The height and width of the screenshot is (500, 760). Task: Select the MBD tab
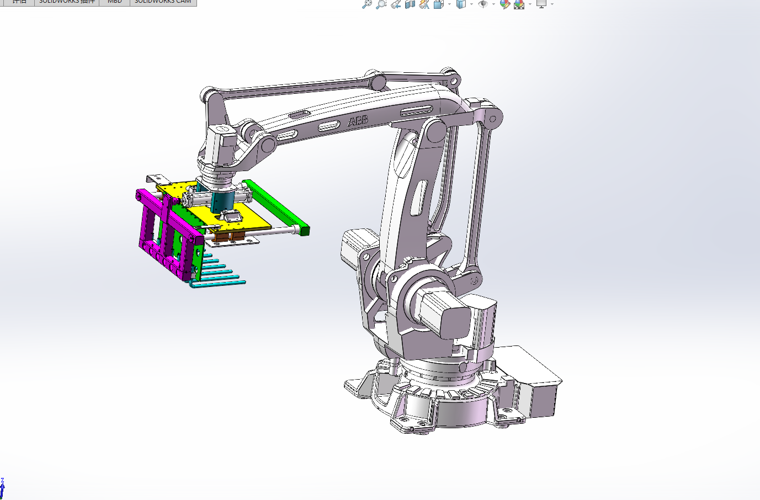tap(115, 2)
